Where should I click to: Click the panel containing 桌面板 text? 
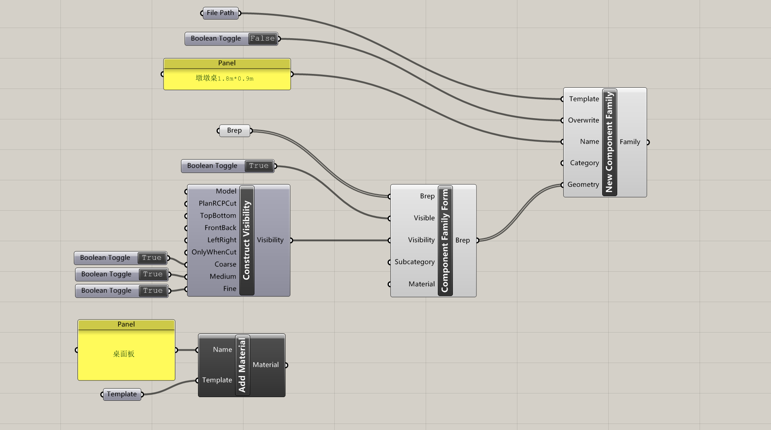click(126, 354)
